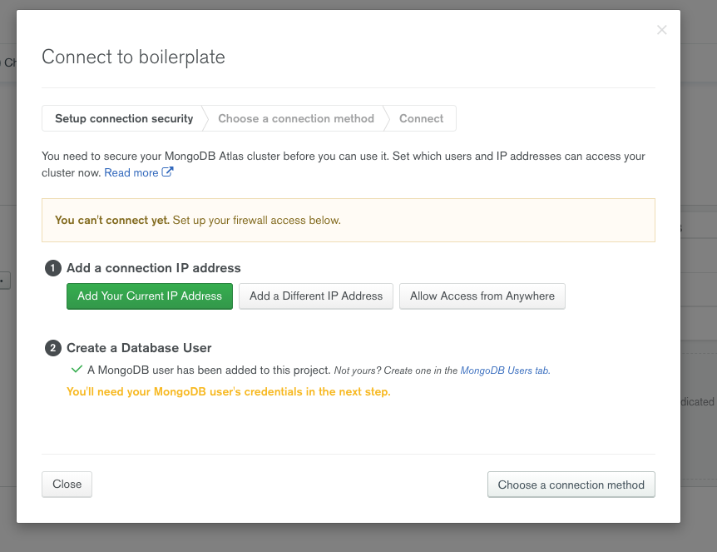Open the Read more link
The height and width of the screenshot is (552, 717).
coord(131,172)
